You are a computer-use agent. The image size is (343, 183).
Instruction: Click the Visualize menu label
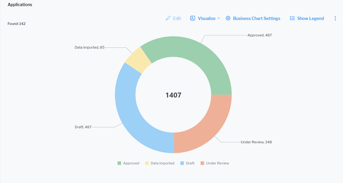click(x=207, y=18)
